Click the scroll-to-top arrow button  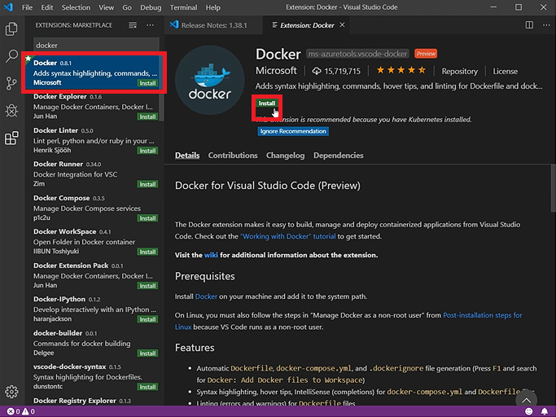pos(526,400)
